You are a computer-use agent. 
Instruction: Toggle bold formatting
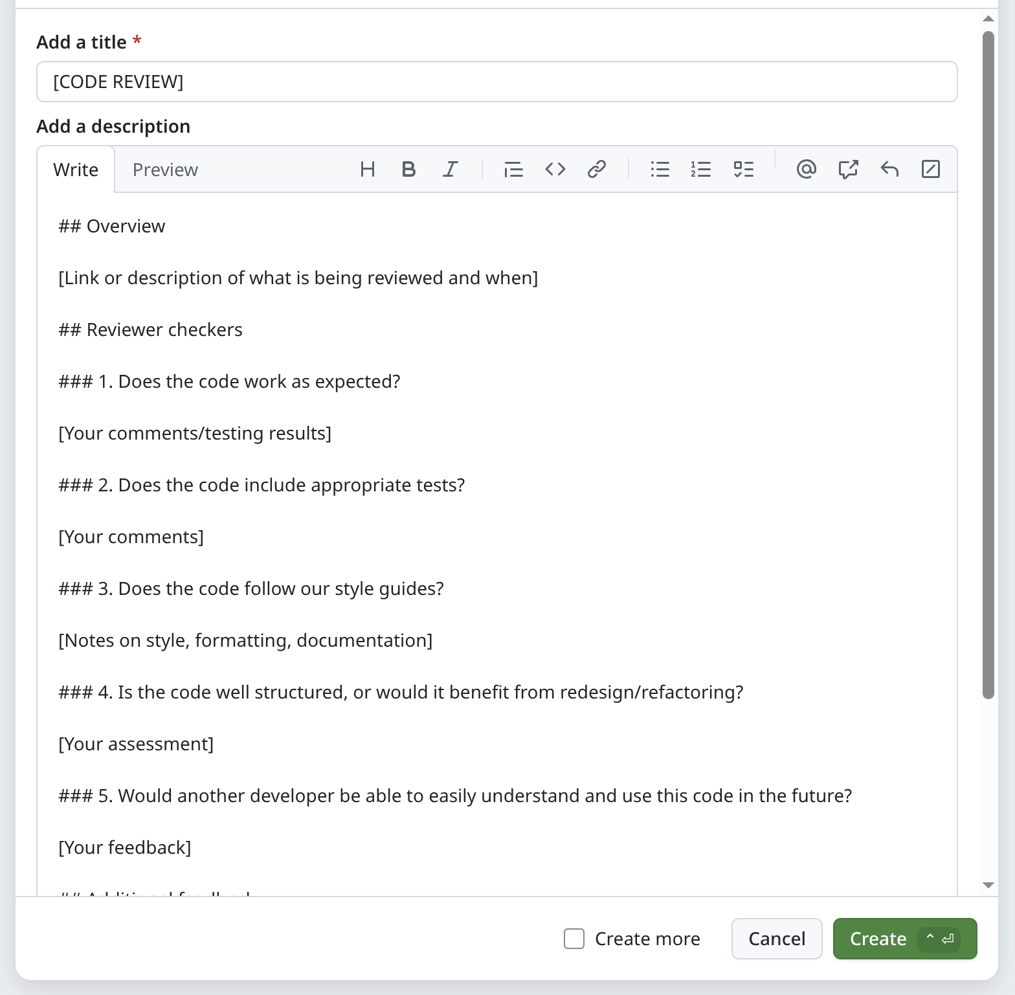pos(408,170)
